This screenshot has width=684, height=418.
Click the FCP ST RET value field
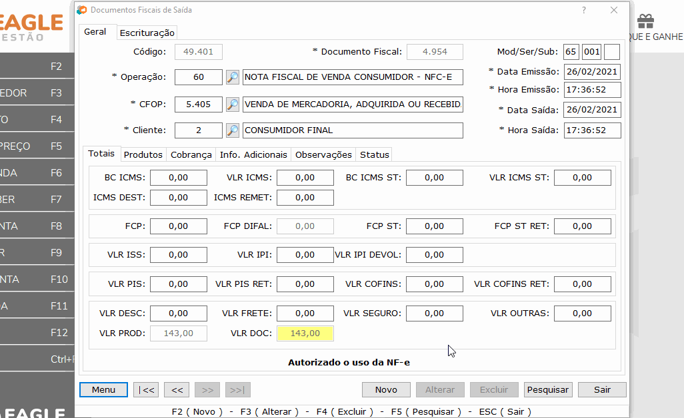583,226
